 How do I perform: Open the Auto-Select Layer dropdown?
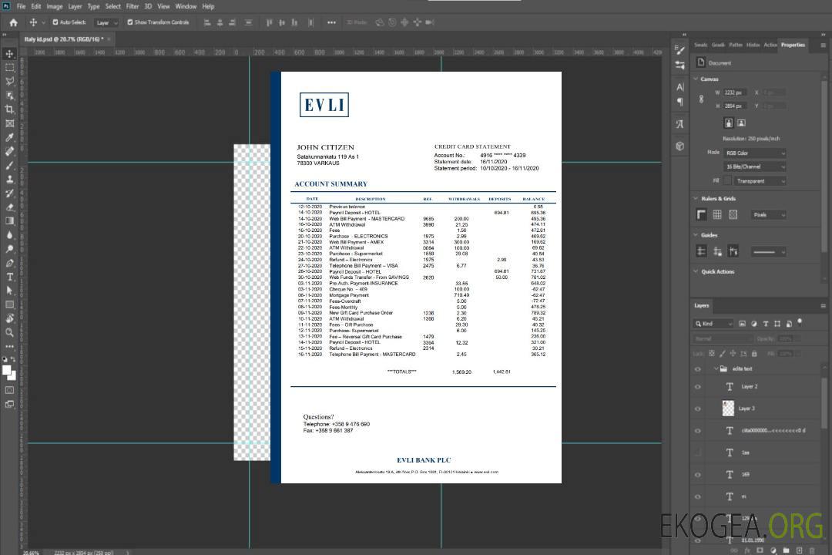click(x=106, y=22)
